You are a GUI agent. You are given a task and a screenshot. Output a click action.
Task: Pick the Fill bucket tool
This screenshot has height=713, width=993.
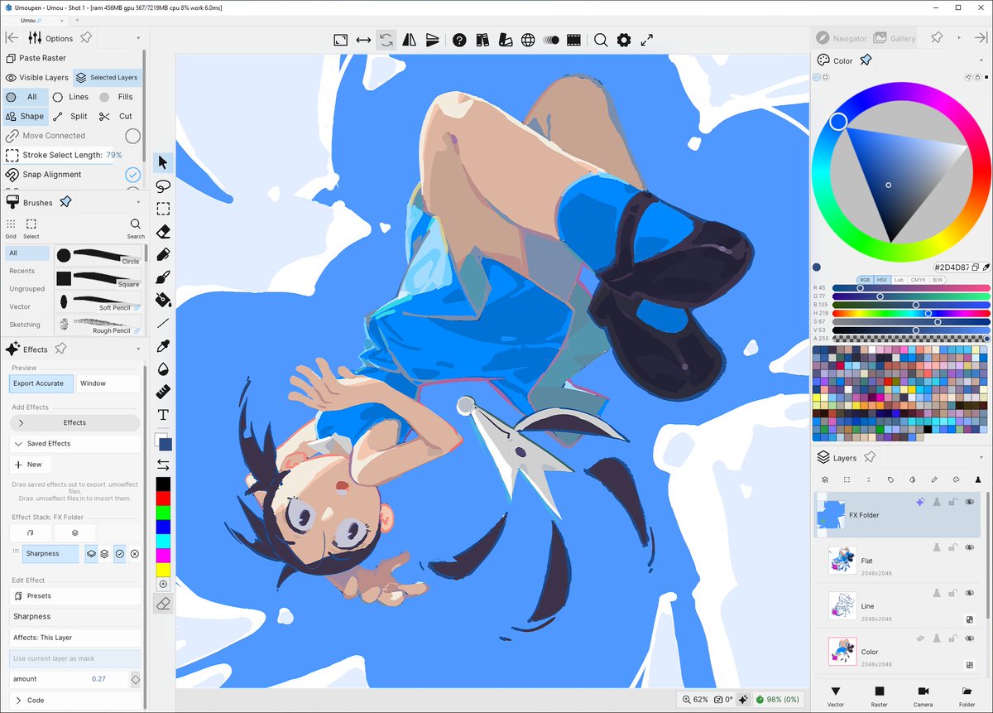163,300
